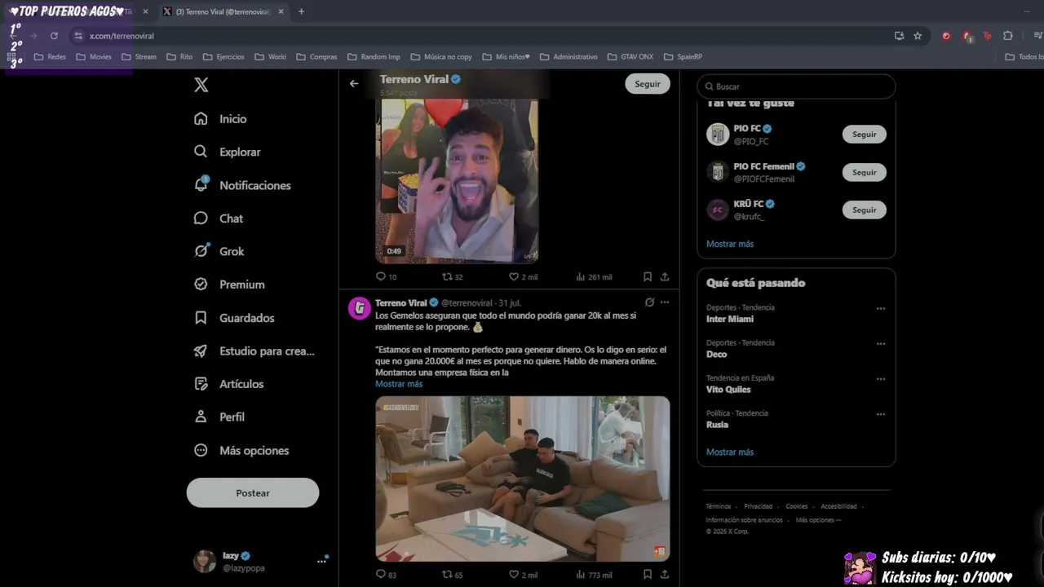Expand Más opciones in the sidebar
The height and width of the screenshot is (587, 1044).
pyautogui.click(x=241, y=450)
